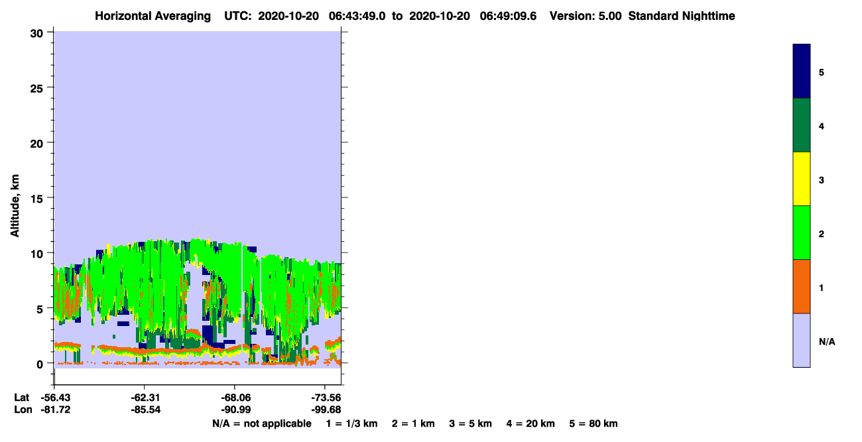Select the yellow swatch labeled 3

point(802,179)
